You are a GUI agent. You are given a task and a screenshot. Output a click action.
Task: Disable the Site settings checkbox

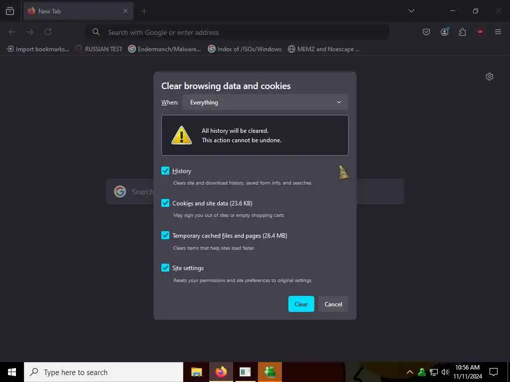[x=165, y=268]
